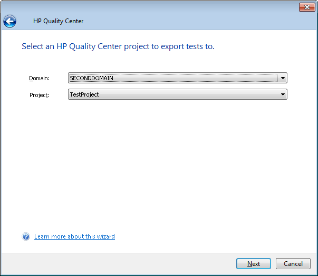Go back using the blue arrow button
Viewport: 318px width, 276px height.
9,21
